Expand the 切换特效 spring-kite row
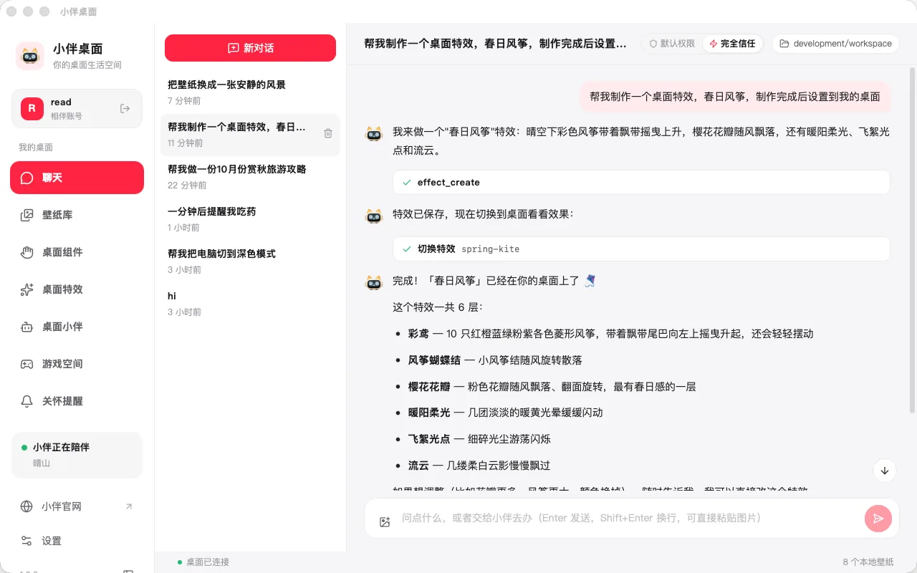The image size is (917, 573). [x=641, y=249]
